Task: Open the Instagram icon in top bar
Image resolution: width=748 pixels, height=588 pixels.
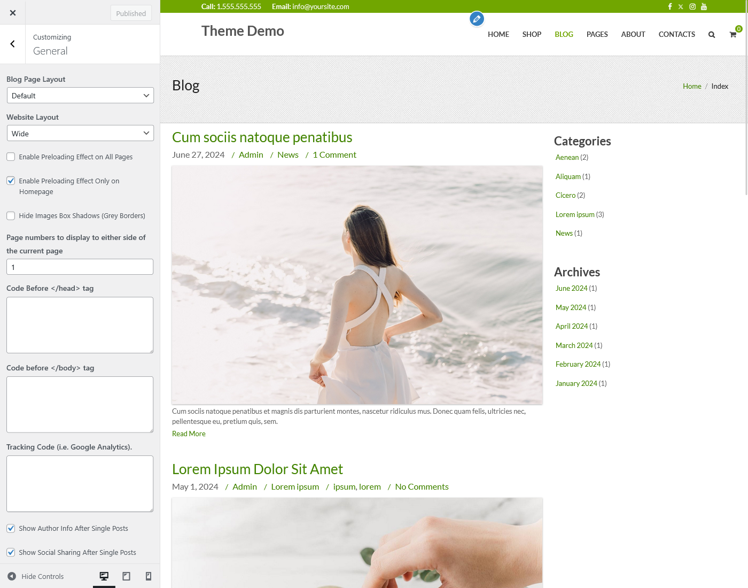Action: point(692,6)
